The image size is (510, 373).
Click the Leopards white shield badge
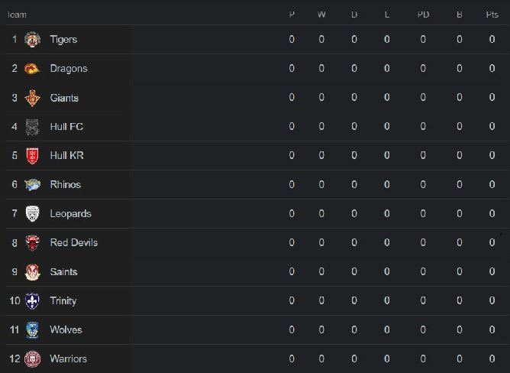tap(33, 214)
